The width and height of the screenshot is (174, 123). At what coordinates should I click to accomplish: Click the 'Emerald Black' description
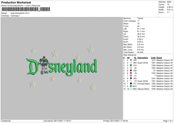(144, 84)
